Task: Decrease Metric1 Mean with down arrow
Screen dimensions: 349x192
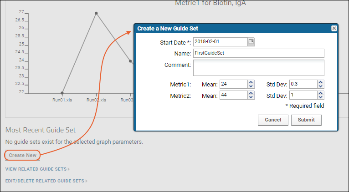Action: [x=251, y=86]
